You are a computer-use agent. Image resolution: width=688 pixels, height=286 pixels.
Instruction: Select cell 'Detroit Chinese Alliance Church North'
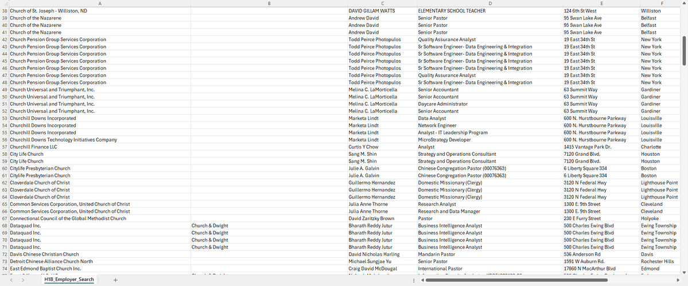point(100,261)
